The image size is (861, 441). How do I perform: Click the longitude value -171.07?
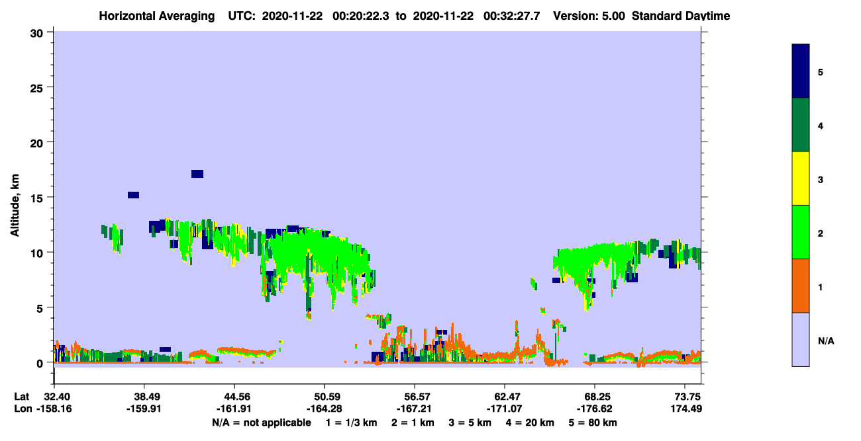click(x=505, y=409)
